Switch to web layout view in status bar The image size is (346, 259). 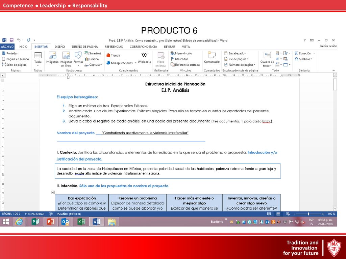tap(288, 214)
